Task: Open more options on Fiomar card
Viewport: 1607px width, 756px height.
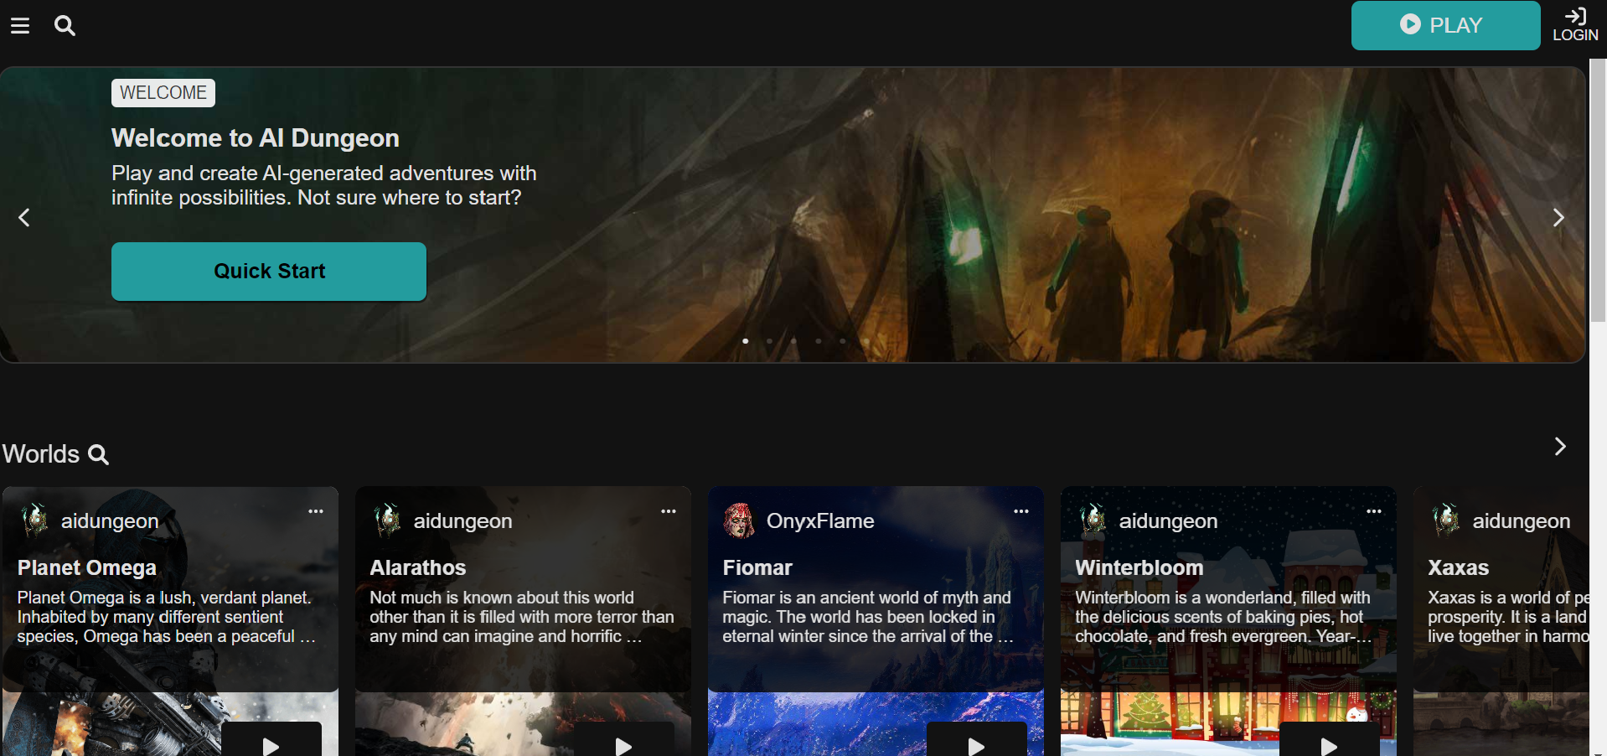Action: tap(1021, 511)
